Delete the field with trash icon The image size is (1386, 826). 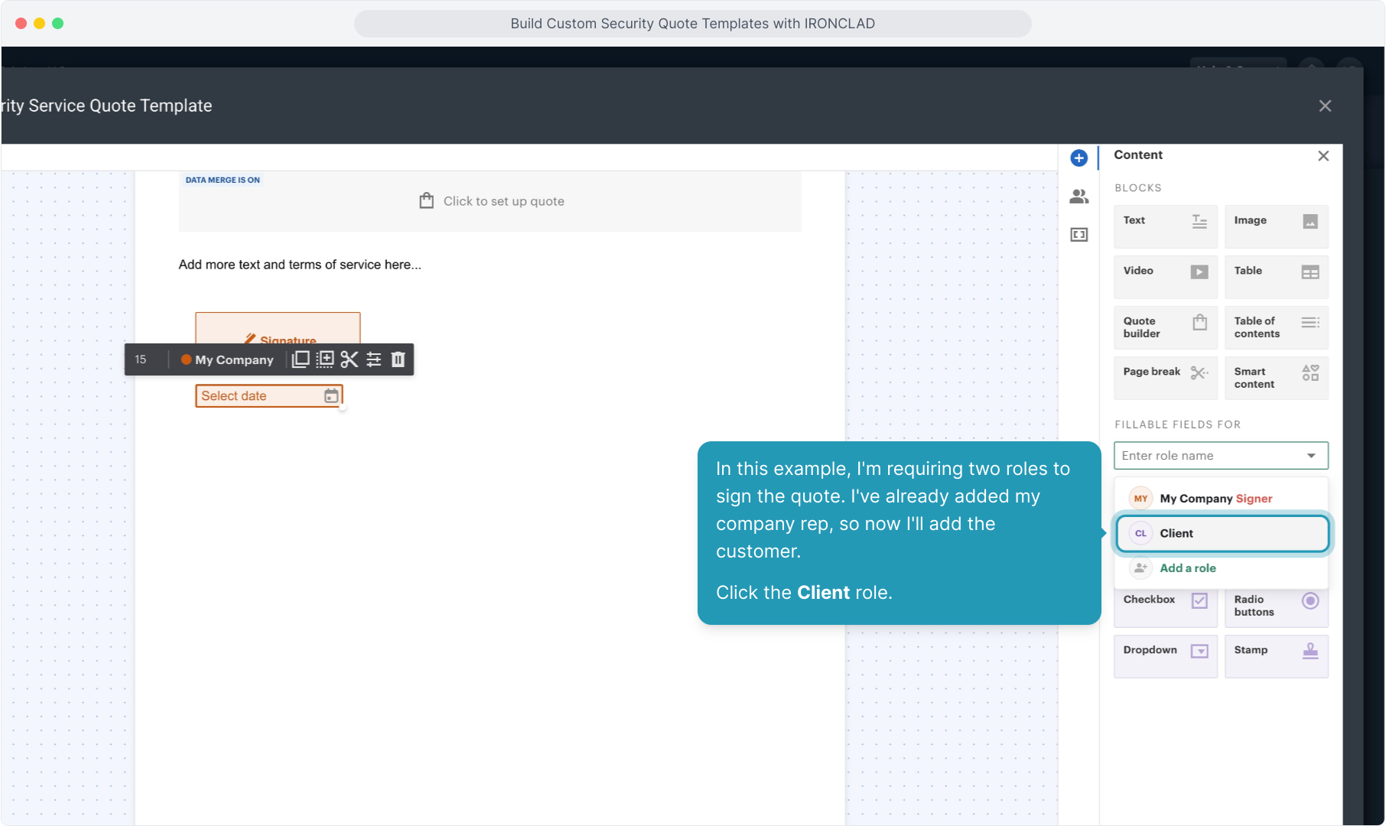click(x=399, y=359)
